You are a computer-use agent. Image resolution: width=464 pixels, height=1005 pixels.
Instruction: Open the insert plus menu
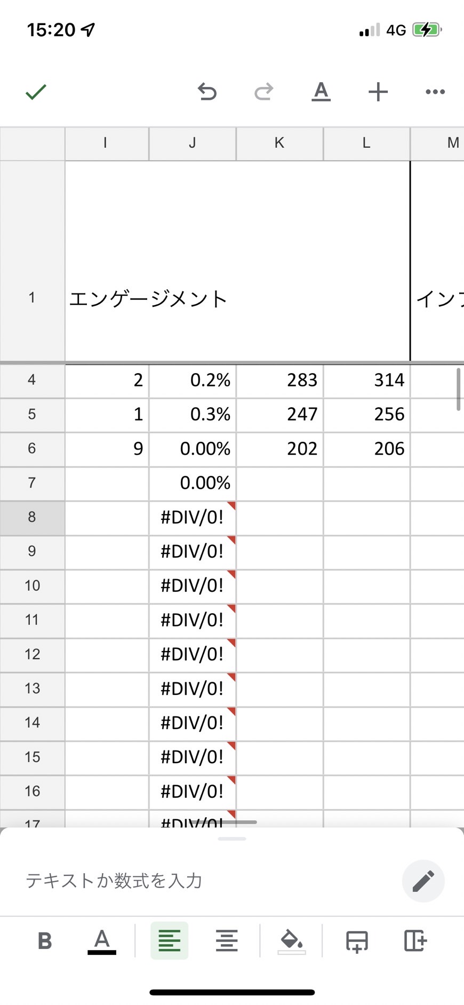(378, 92)
